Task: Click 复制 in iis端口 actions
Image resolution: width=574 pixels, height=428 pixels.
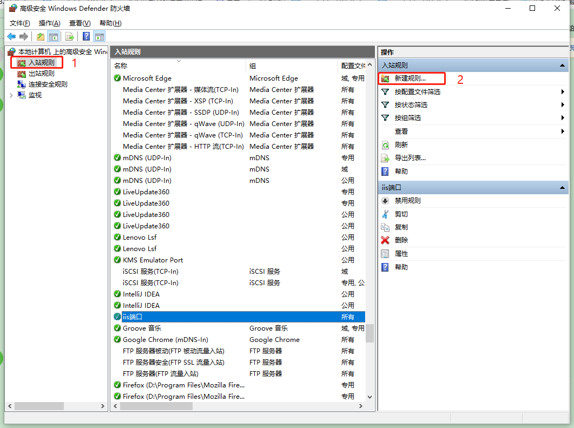Action: point(401,227)
